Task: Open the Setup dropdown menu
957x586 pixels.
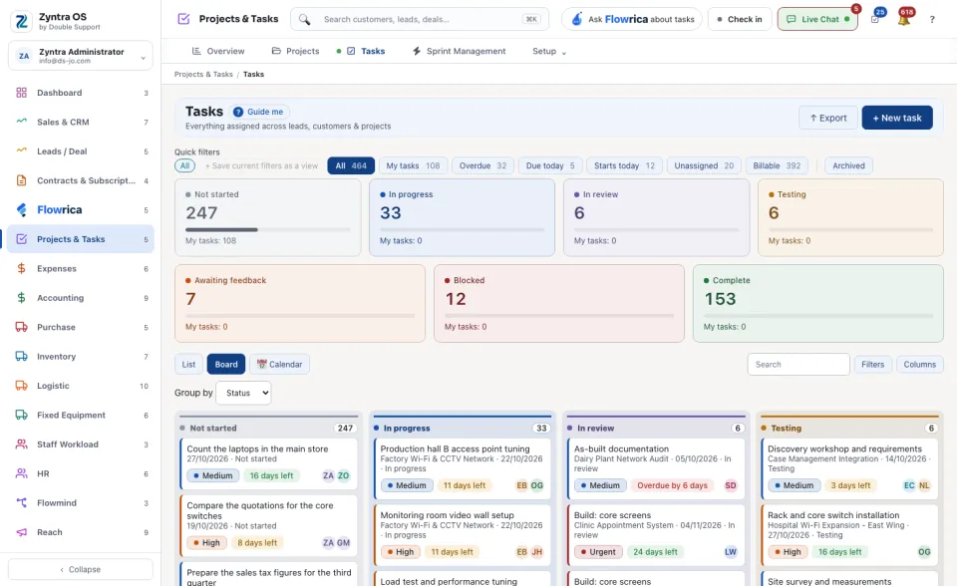Action: tap(548, 51)
